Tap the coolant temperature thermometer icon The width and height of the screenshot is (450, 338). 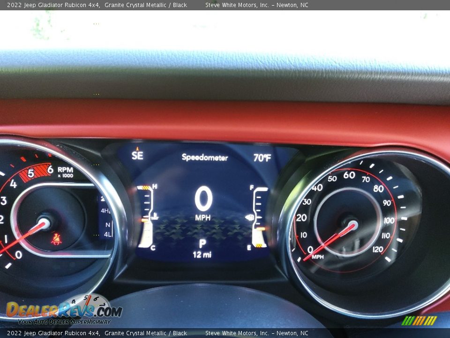click(155, 216)
